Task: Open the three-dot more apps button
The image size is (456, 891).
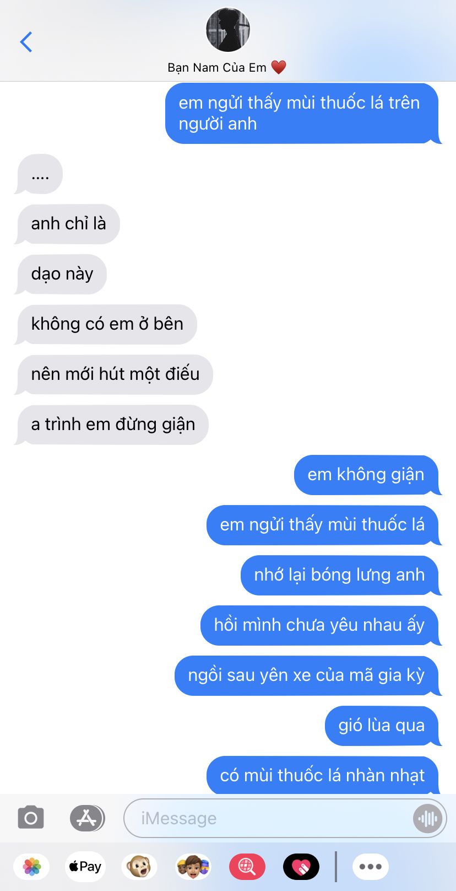Action: [x=371, y=867]
